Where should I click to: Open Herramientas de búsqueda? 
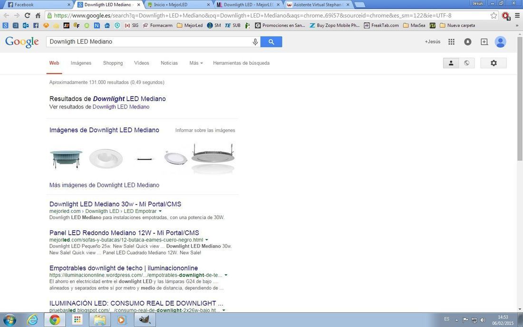click(241, 63)
